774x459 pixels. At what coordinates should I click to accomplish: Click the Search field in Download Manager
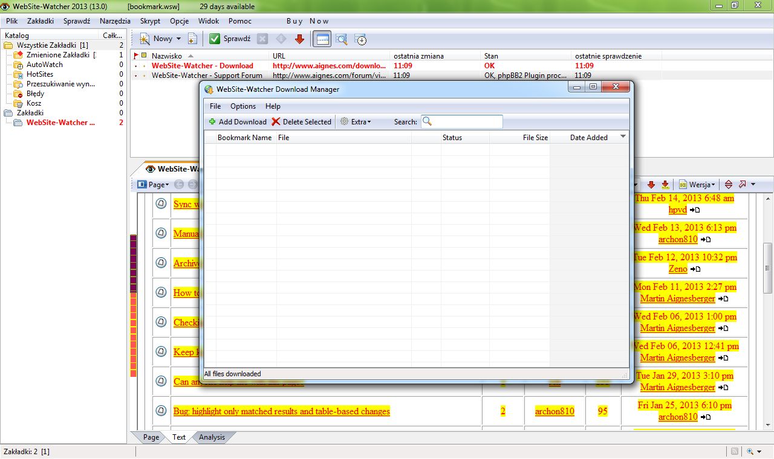[462, 121]
